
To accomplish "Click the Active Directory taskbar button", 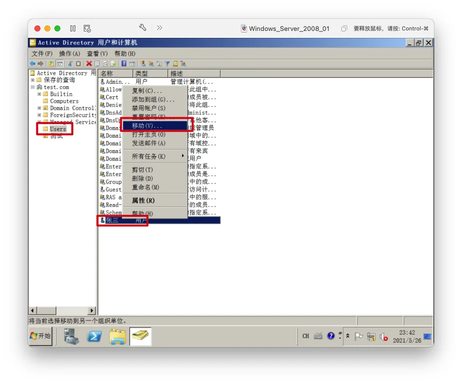I will 140,336.
